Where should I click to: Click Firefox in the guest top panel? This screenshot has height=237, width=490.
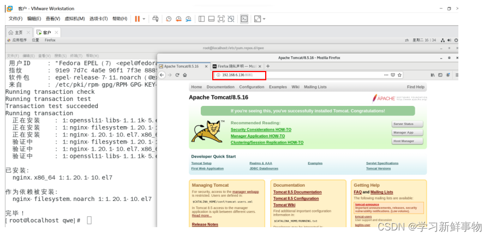coord(50,40)
